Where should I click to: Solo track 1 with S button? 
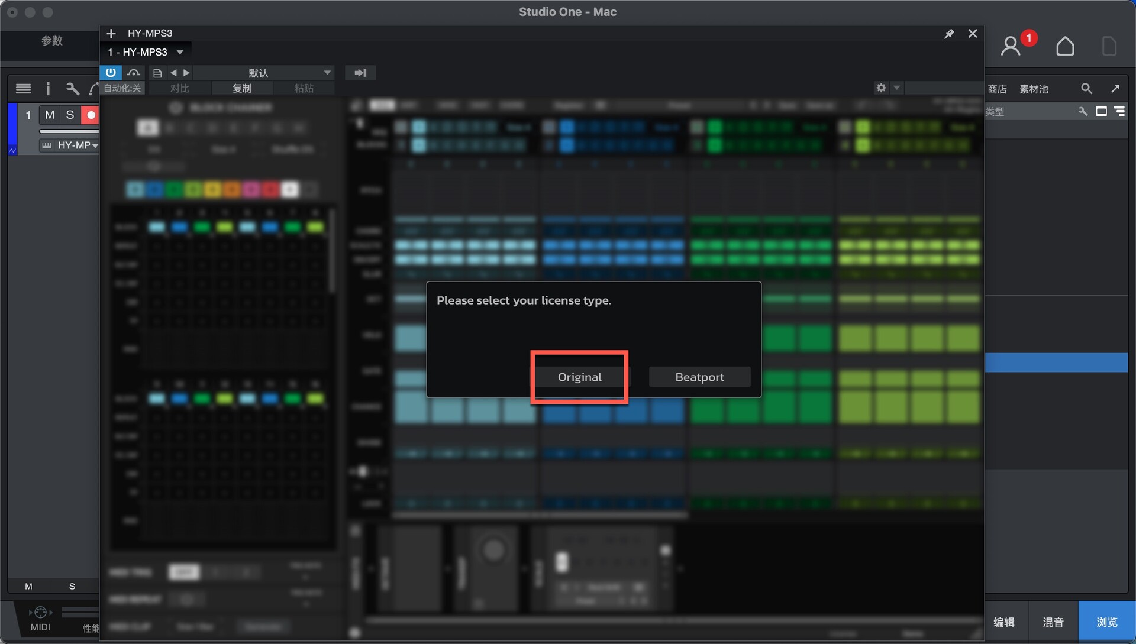coord(70,115)
